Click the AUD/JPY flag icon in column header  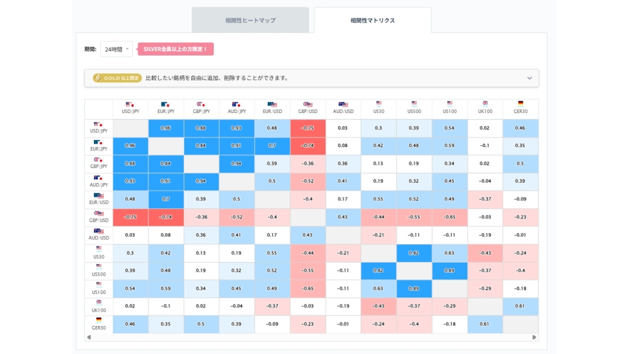click(x=236, y=104)
